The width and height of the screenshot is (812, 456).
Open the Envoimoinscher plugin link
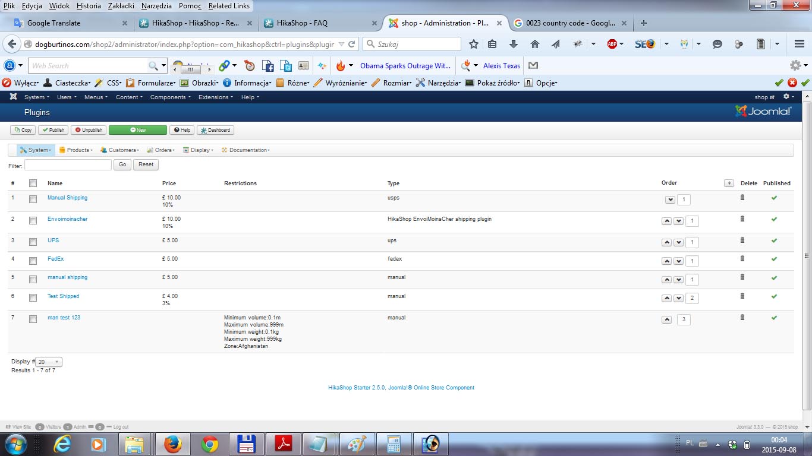(x=67, y=219)
